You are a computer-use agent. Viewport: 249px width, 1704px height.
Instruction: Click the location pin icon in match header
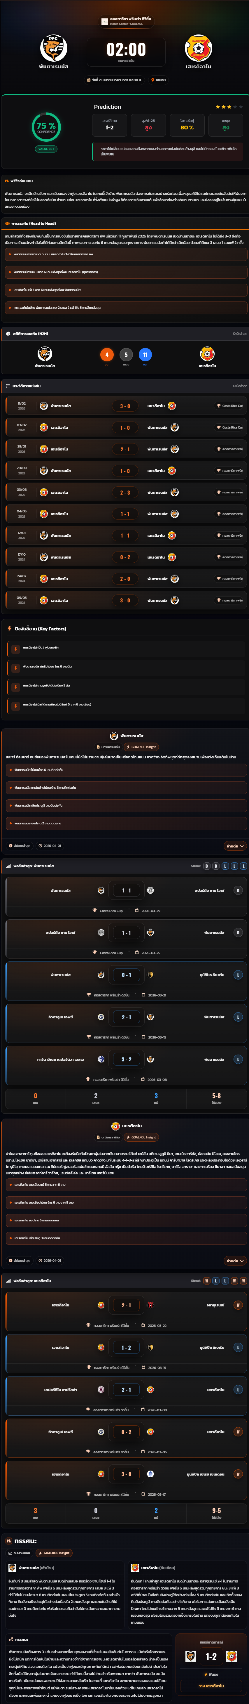[152, 80]
